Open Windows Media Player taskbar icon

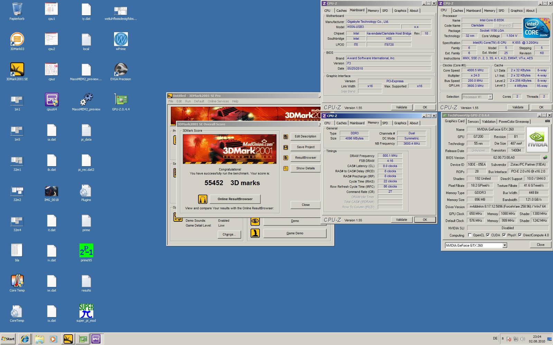pos(53,339)
